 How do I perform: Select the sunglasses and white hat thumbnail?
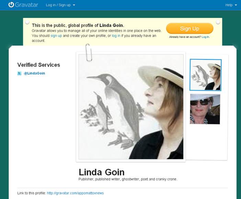coord(205,109)
